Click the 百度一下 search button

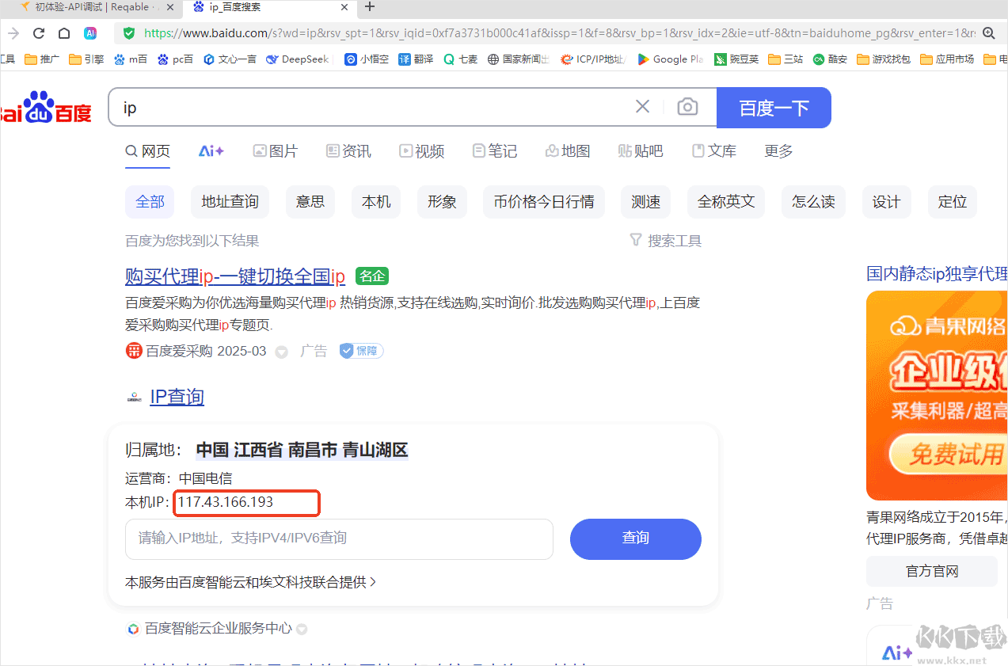774,106
